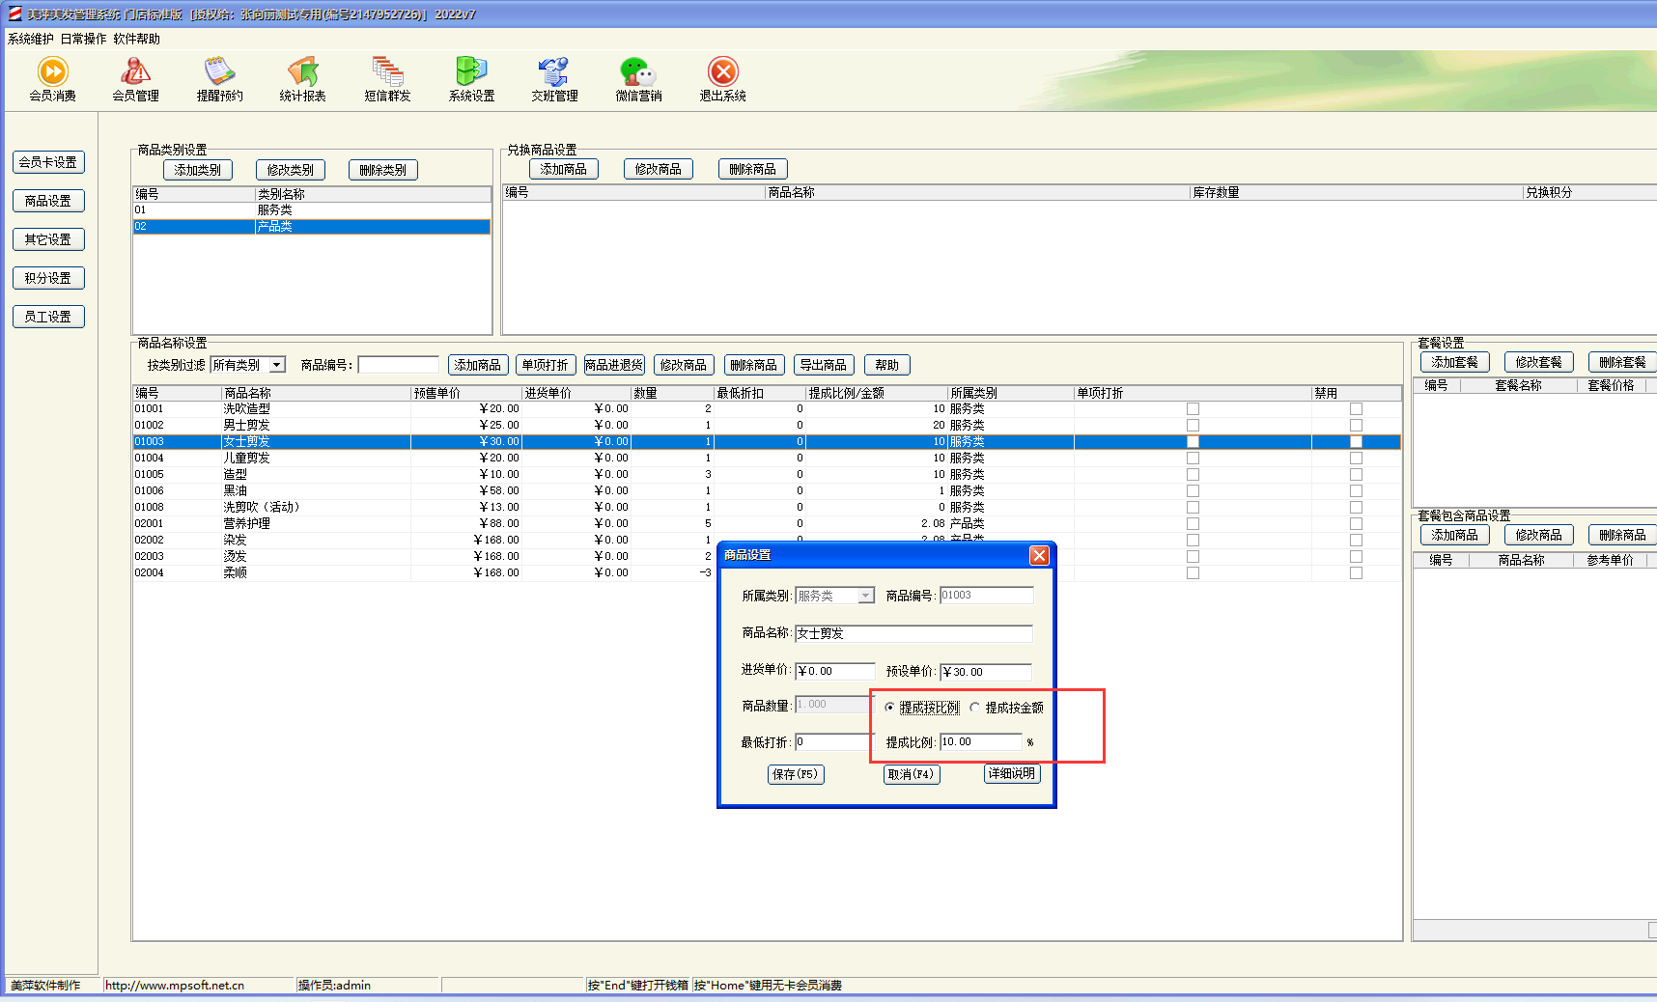This screenshot has height=1002, width=1657.
Task: Toggle 单项打折 checkbox for 儿童剪发 row
Action: coord(1193,459)
